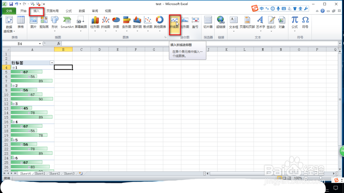Viewport: 344px width, 193px height.
Task: Collapse pivot group 5 in row 20
Action: [13, 140]
